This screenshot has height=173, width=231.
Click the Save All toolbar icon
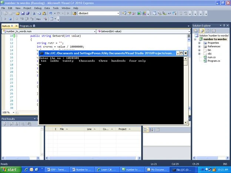pos(28,13)
